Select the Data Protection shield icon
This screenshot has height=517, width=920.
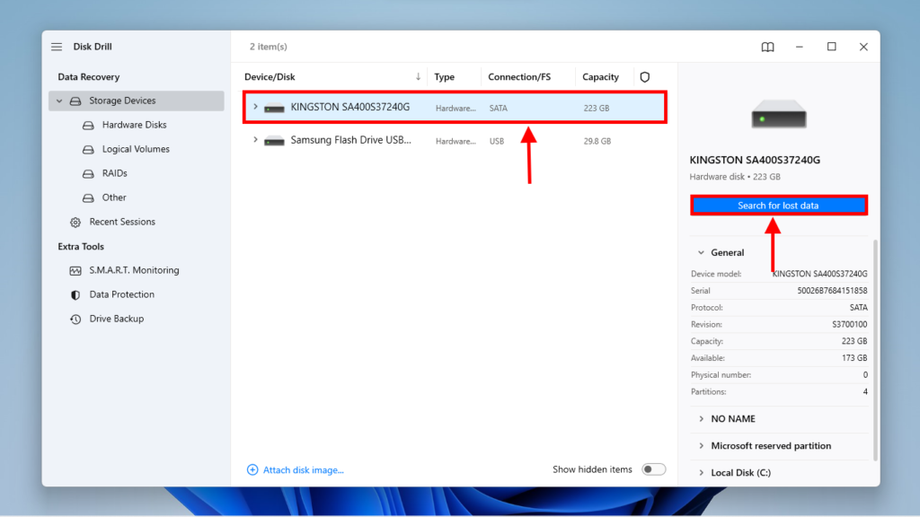(x=75, y=294)
